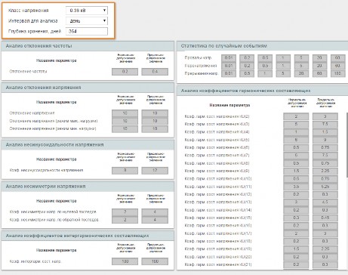Click the Глубина хранения, дней field
This screenshot has height=275, width=348.
87,31
